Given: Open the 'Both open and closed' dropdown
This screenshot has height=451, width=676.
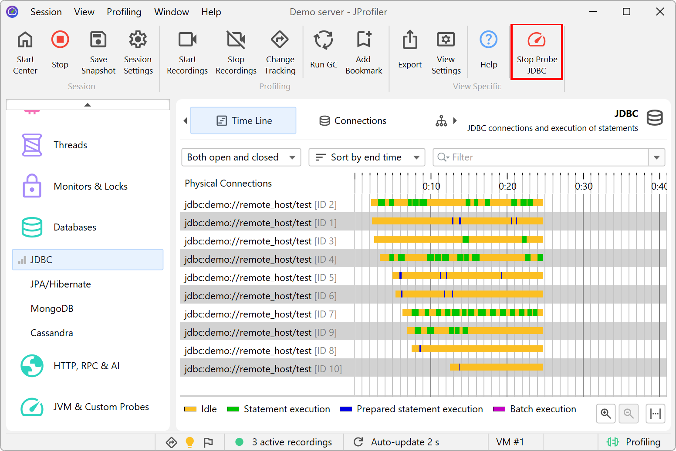Looking at the screenshot, I should [x=241, y=157].
